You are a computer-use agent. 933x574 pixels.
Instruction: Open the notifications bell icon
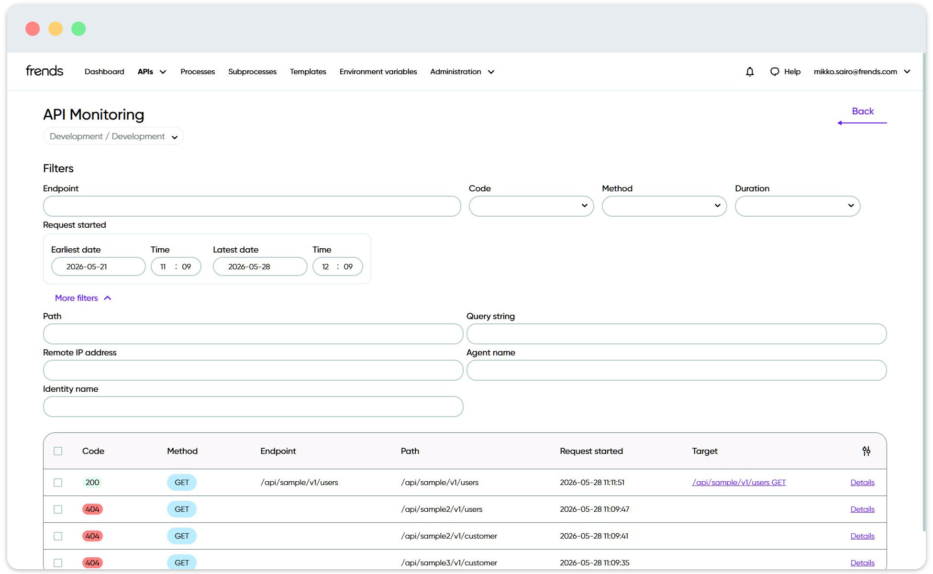point(750,72)
